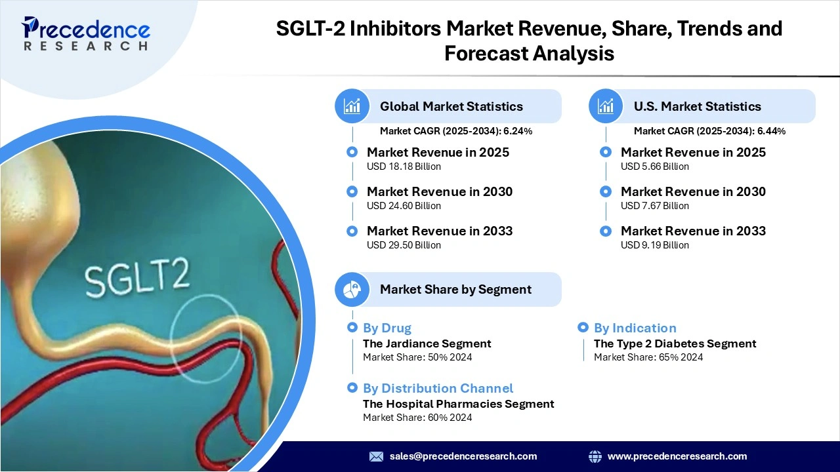
Task: Click the globe icon near the website address
Action: click(595, 456)
